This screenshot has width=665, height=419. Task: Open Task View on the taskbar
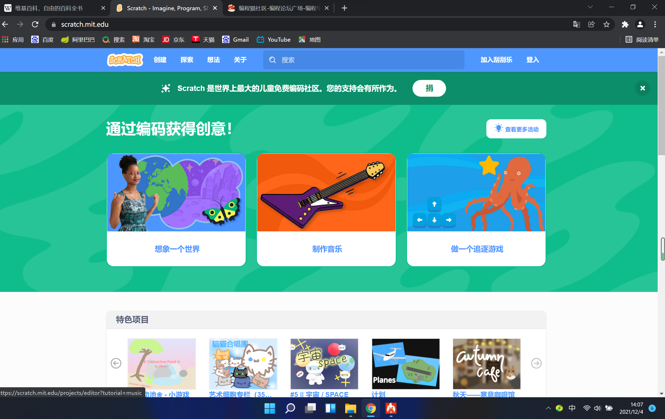click(x=310, y=408)
